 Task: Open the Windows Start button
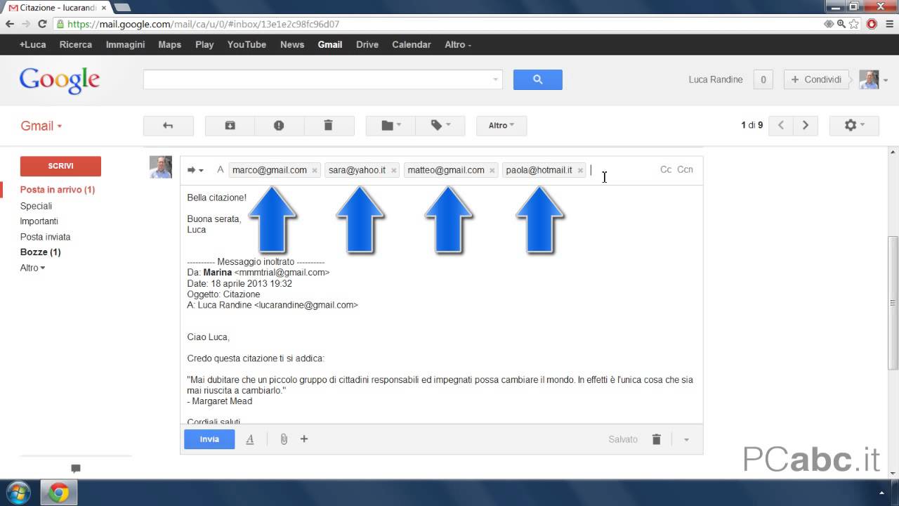17,493
